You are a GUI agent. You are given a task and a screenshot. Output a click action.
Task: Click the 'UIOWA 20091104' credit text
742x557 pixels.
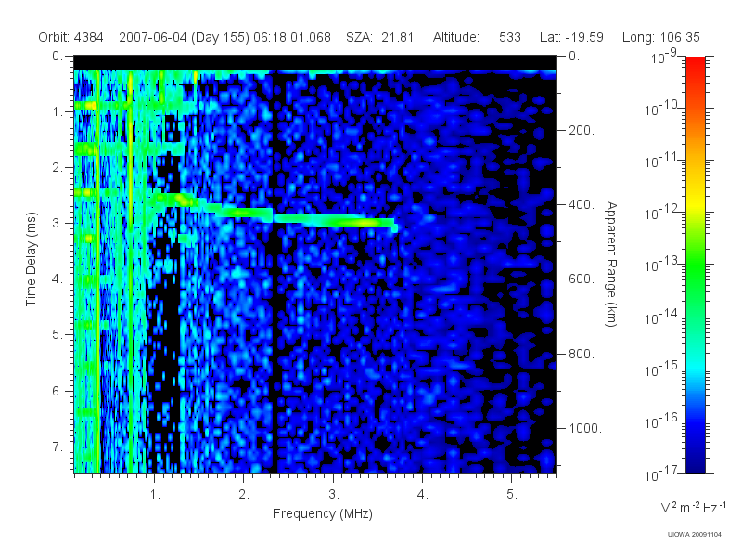tap(694, 535)
